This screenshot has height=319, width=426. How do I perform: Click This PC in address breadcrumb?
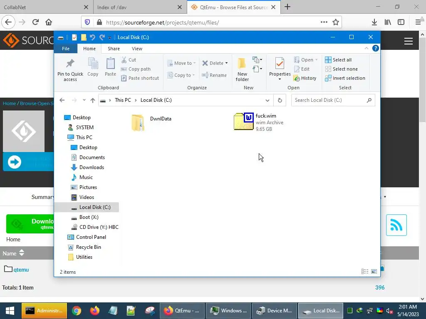point(123,100)
